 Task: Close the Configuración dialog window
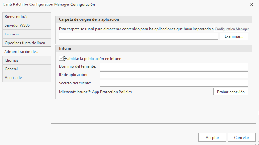click(x=251, y=5)
